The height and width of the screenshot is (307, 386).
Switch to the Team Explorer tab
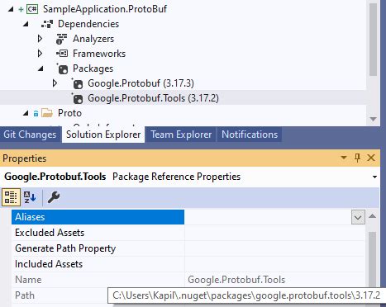181,135
